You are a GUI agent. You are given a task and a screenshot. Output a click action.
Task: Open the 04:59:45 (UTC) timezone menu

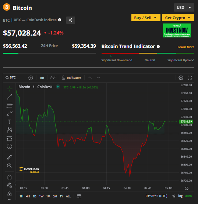(156, 196)
